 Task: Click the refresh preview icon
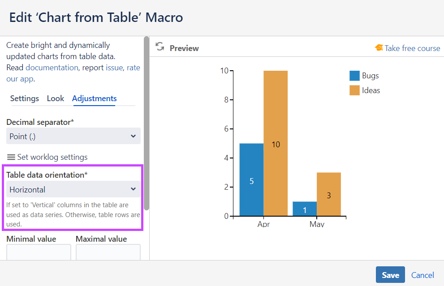pos(159,47)
